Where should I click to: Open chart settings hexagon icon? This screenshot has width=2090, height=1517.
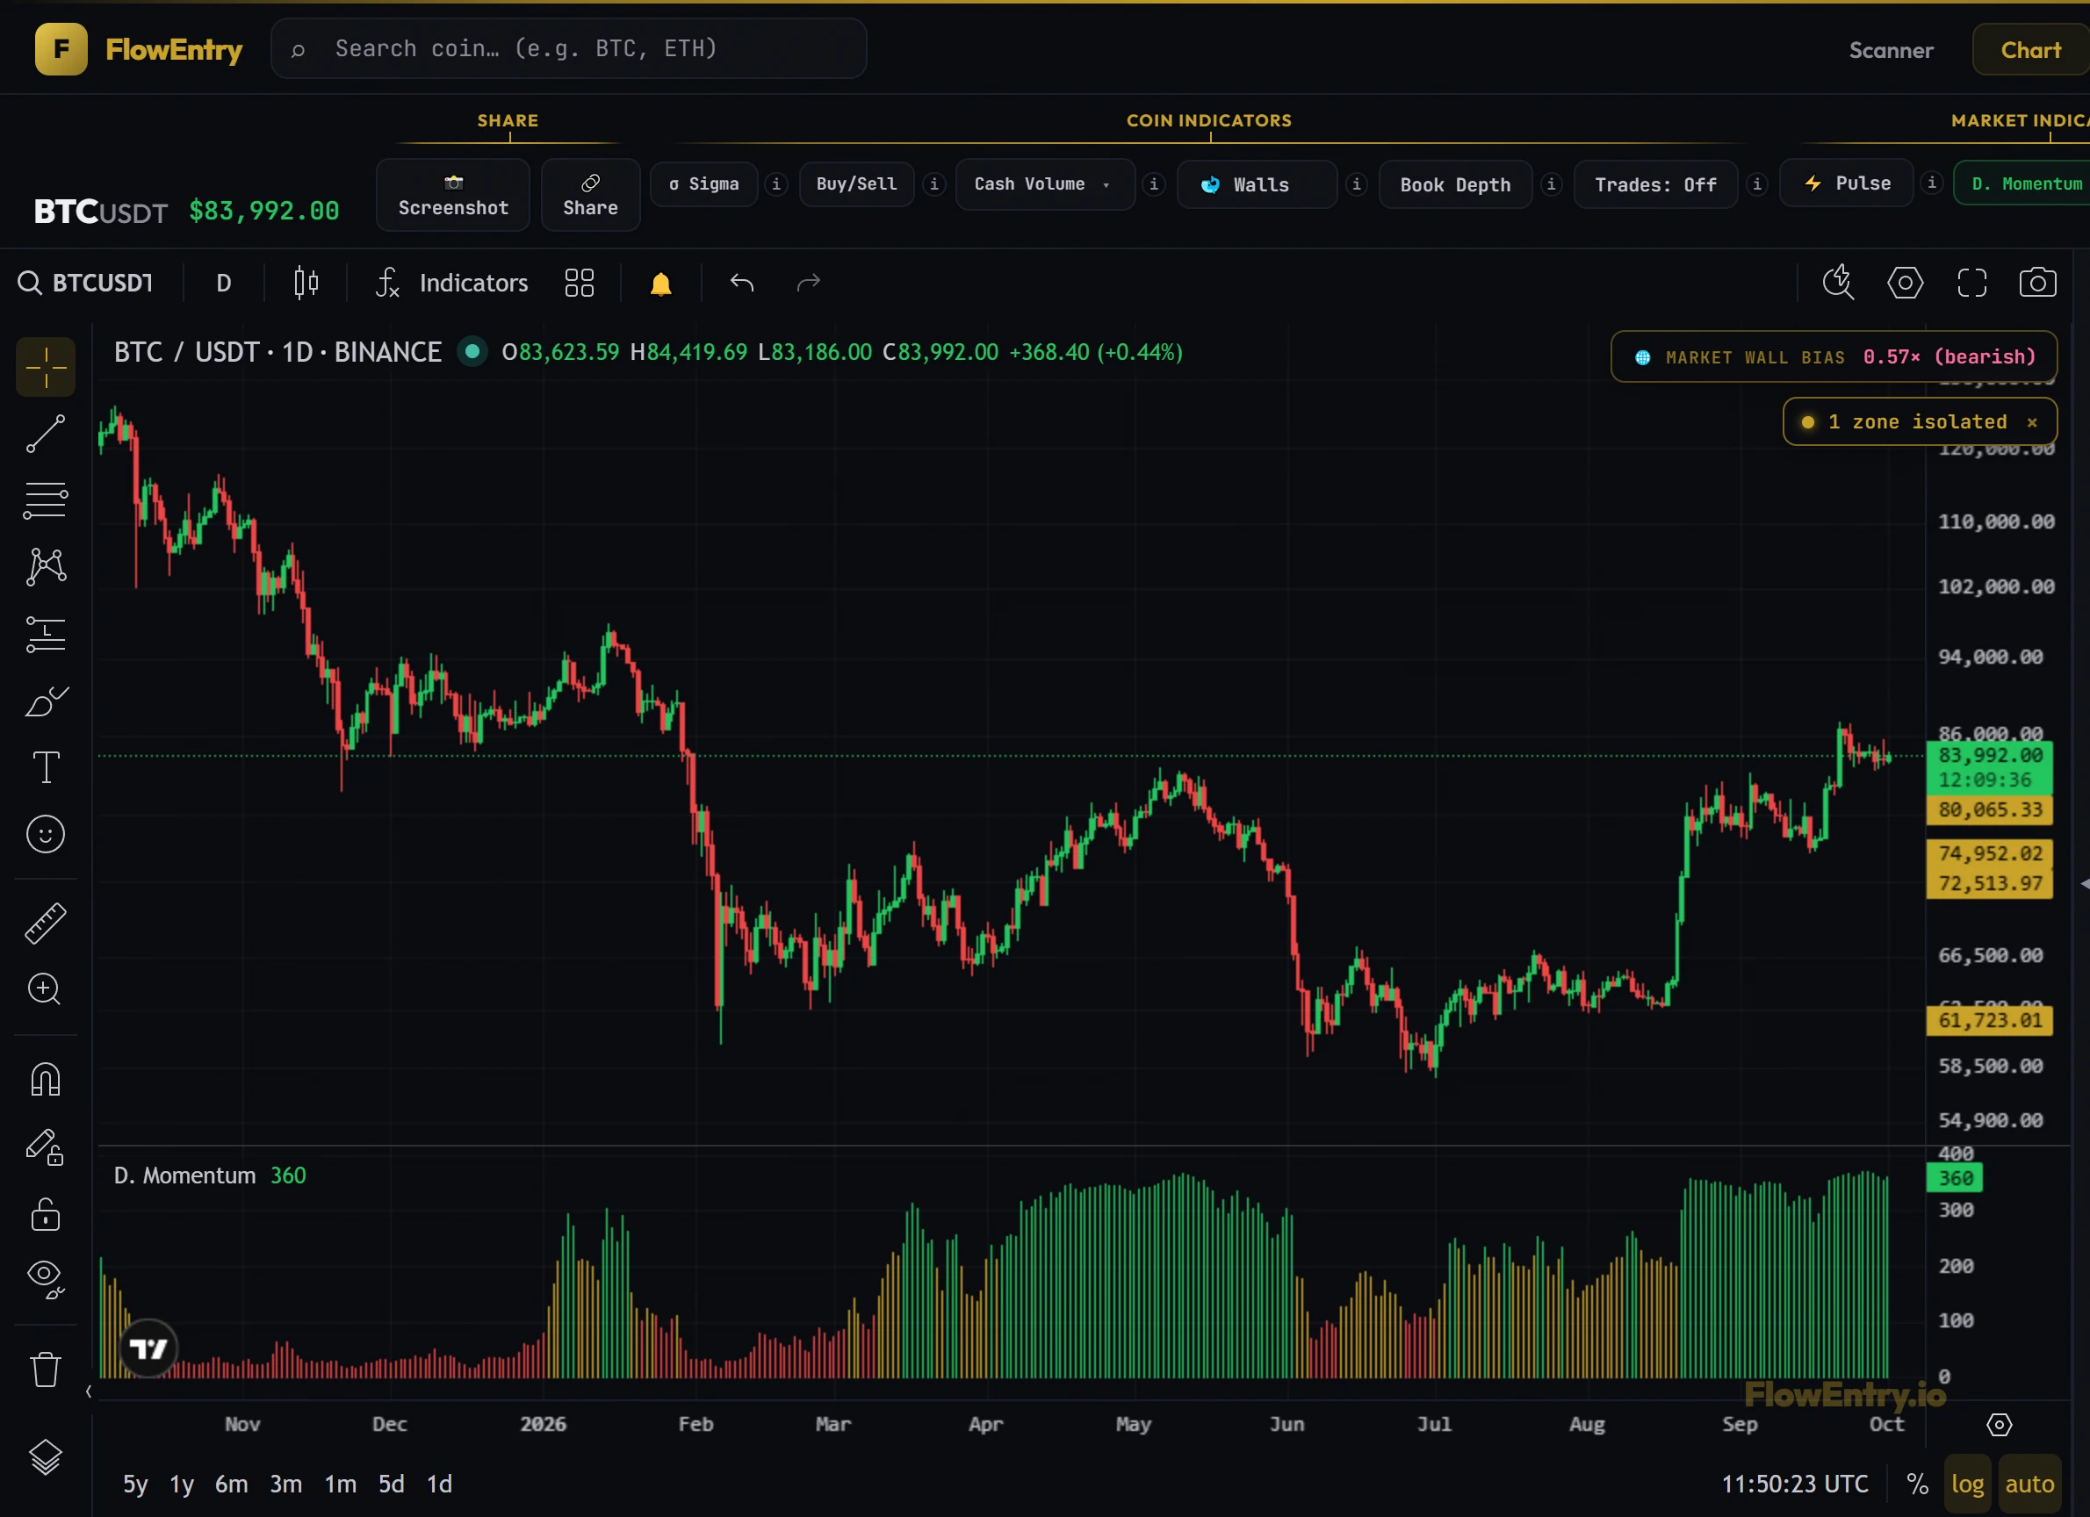click(x=1905, y=283)
